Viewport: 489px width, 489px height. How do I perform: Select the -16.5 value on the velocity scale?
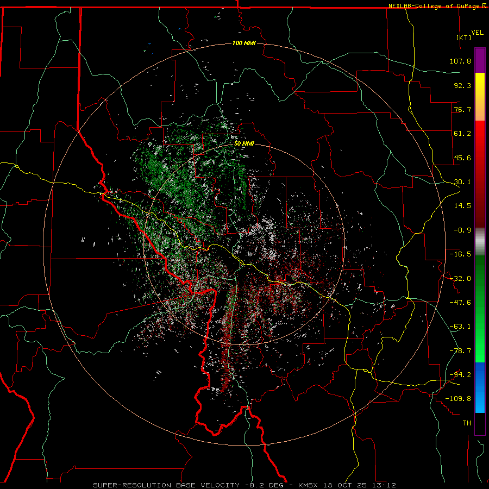(x=460, y=254)
